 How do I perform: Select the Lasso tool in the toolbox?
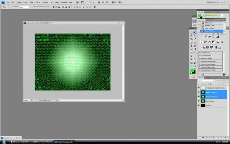pos(191,36)
